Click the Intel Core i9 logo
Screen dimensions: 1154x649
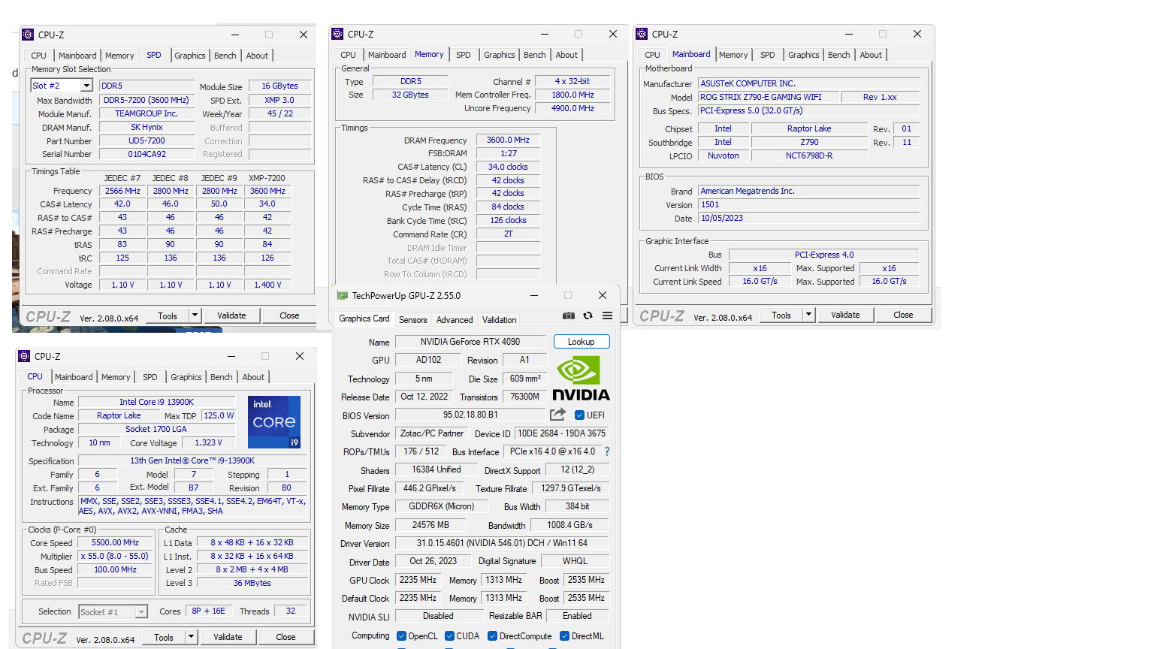click(x=274, y=422)
